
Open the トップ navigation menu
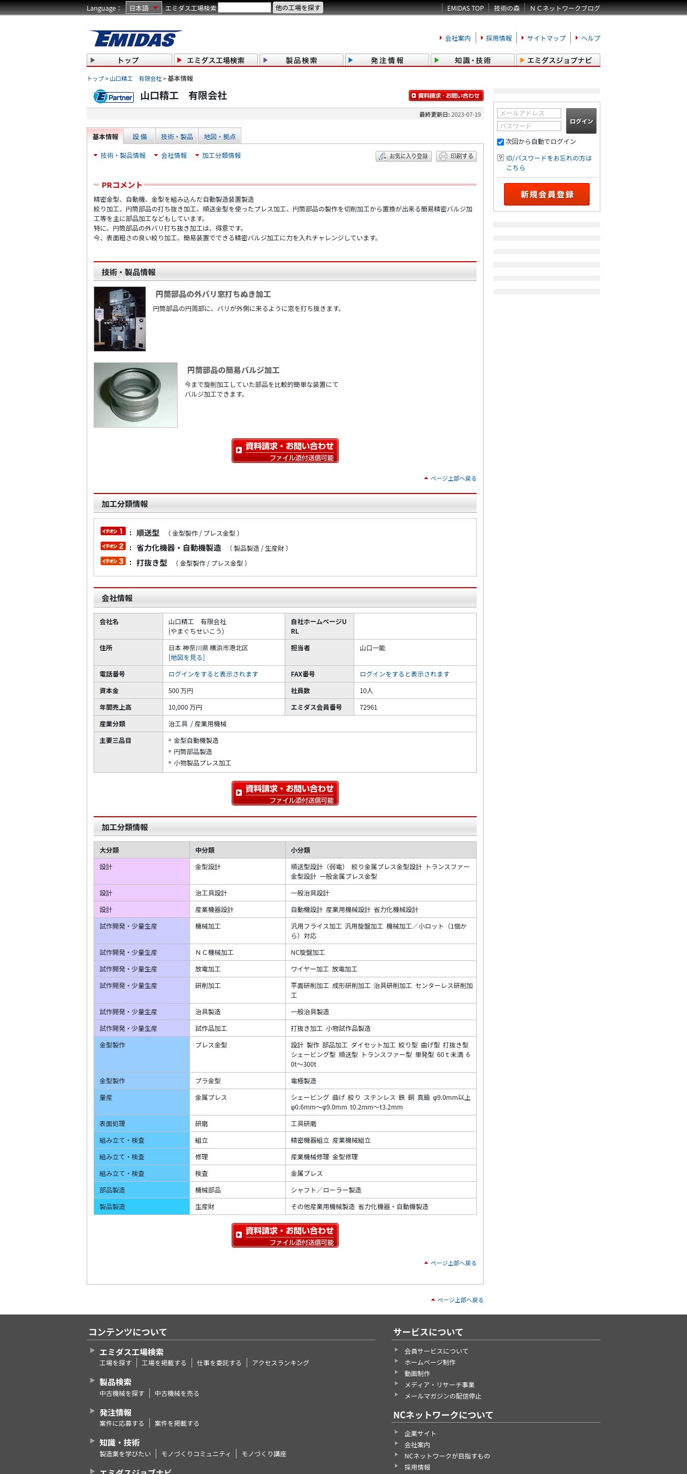129,60
